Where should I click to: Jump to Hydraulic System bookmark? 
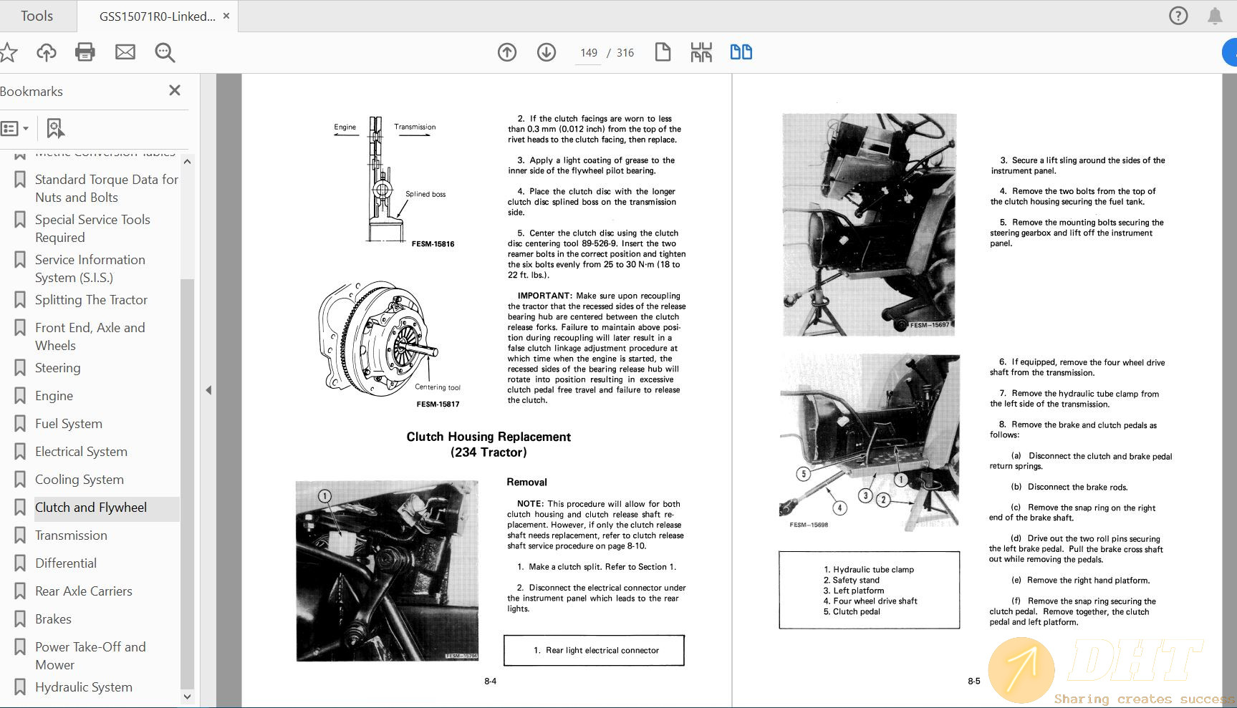point(83,687)
